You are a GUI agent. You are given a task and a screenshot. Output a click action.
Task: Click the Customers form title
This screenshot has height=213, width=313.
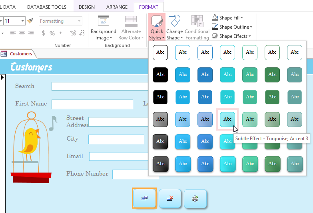tap(31, 67)
